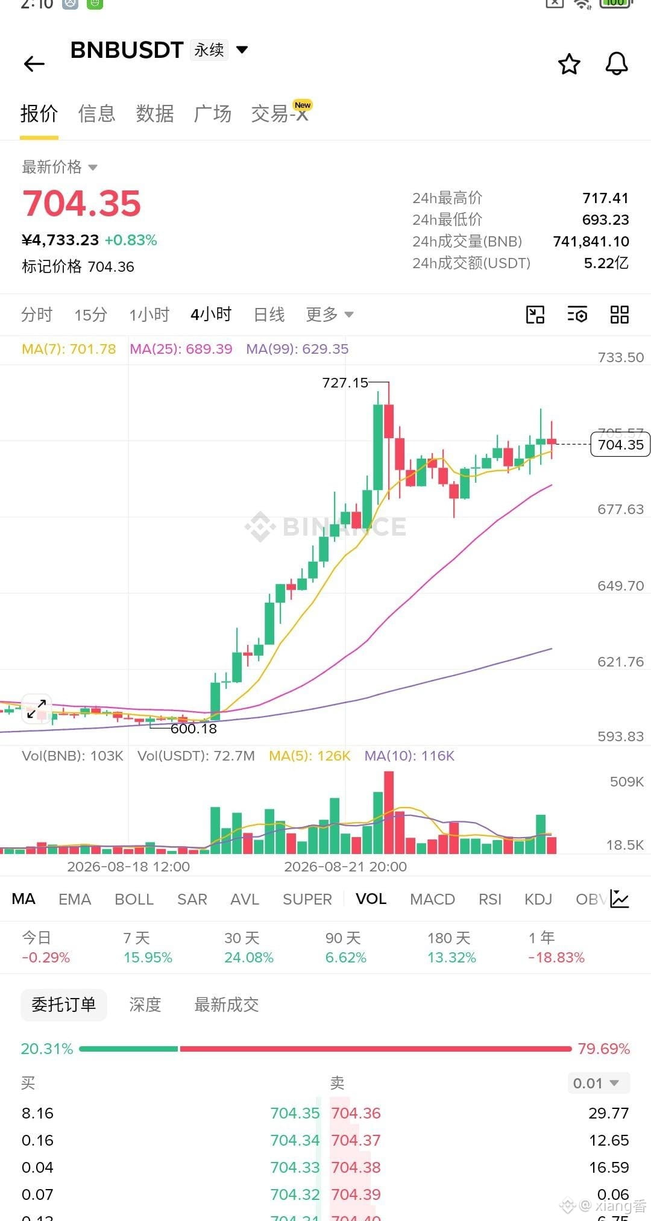Switch to the 报价 tab
This screenshot has height=1221, width=651.
[x=39, y=113]
